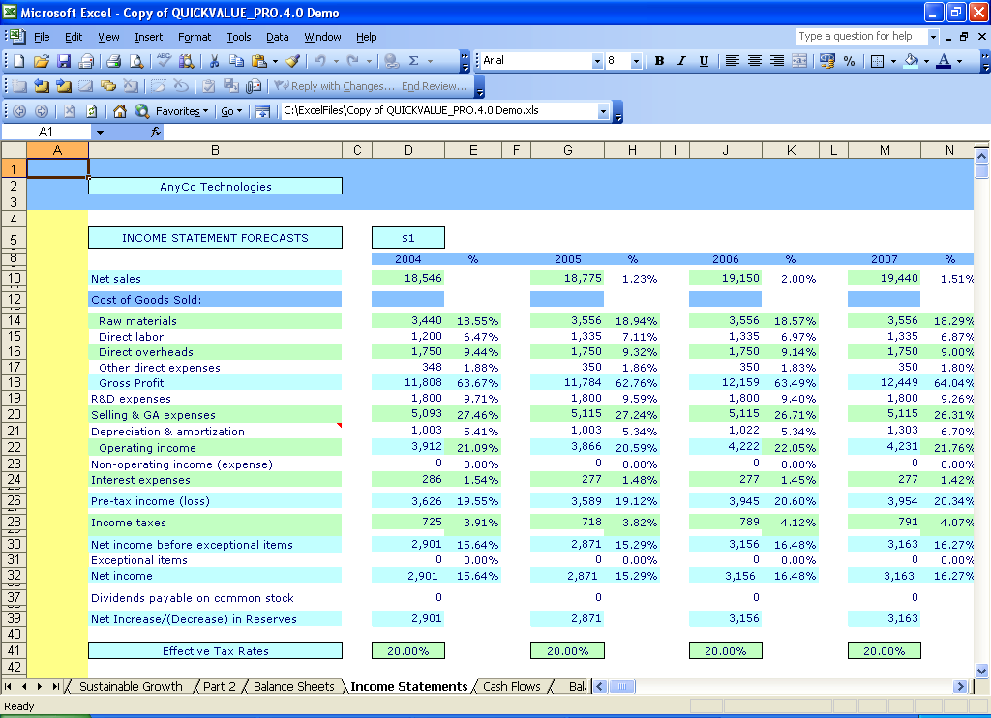
Task: Click the Save icon in the toolbar
Action: (x=64, y=61)
